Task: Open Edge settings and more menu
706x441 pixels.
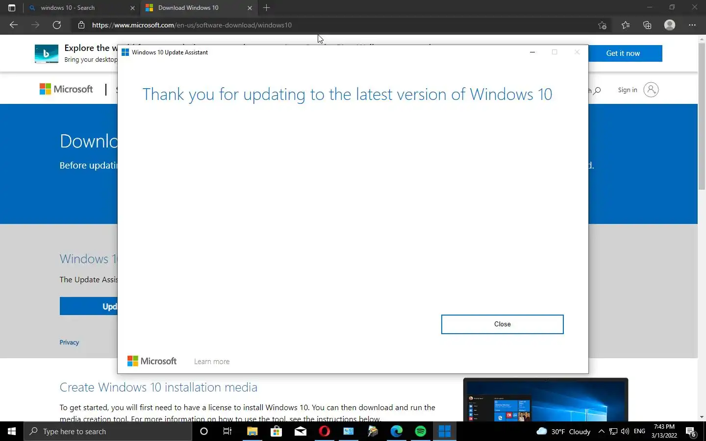Action: tap(692, 25)
